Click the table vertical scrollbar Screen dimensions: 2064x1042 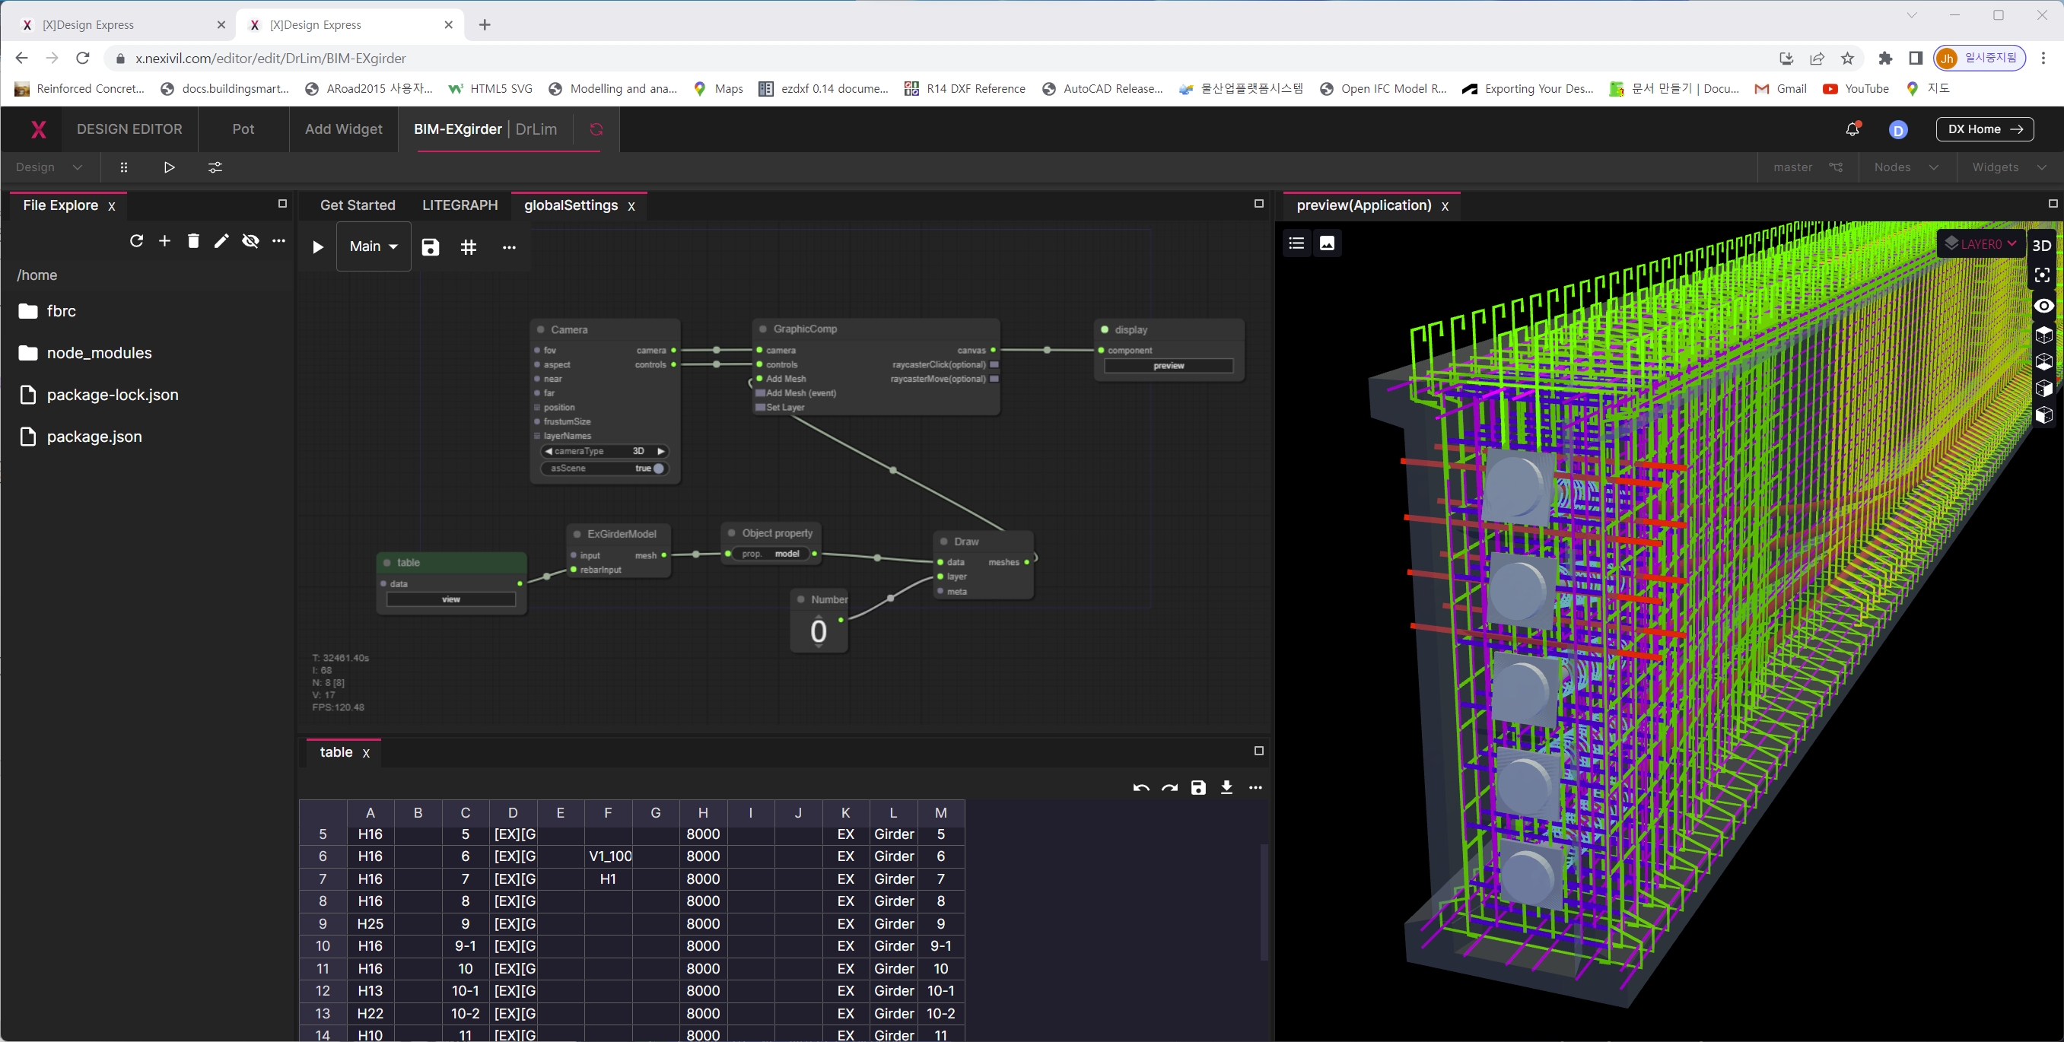pos(1264,902)
